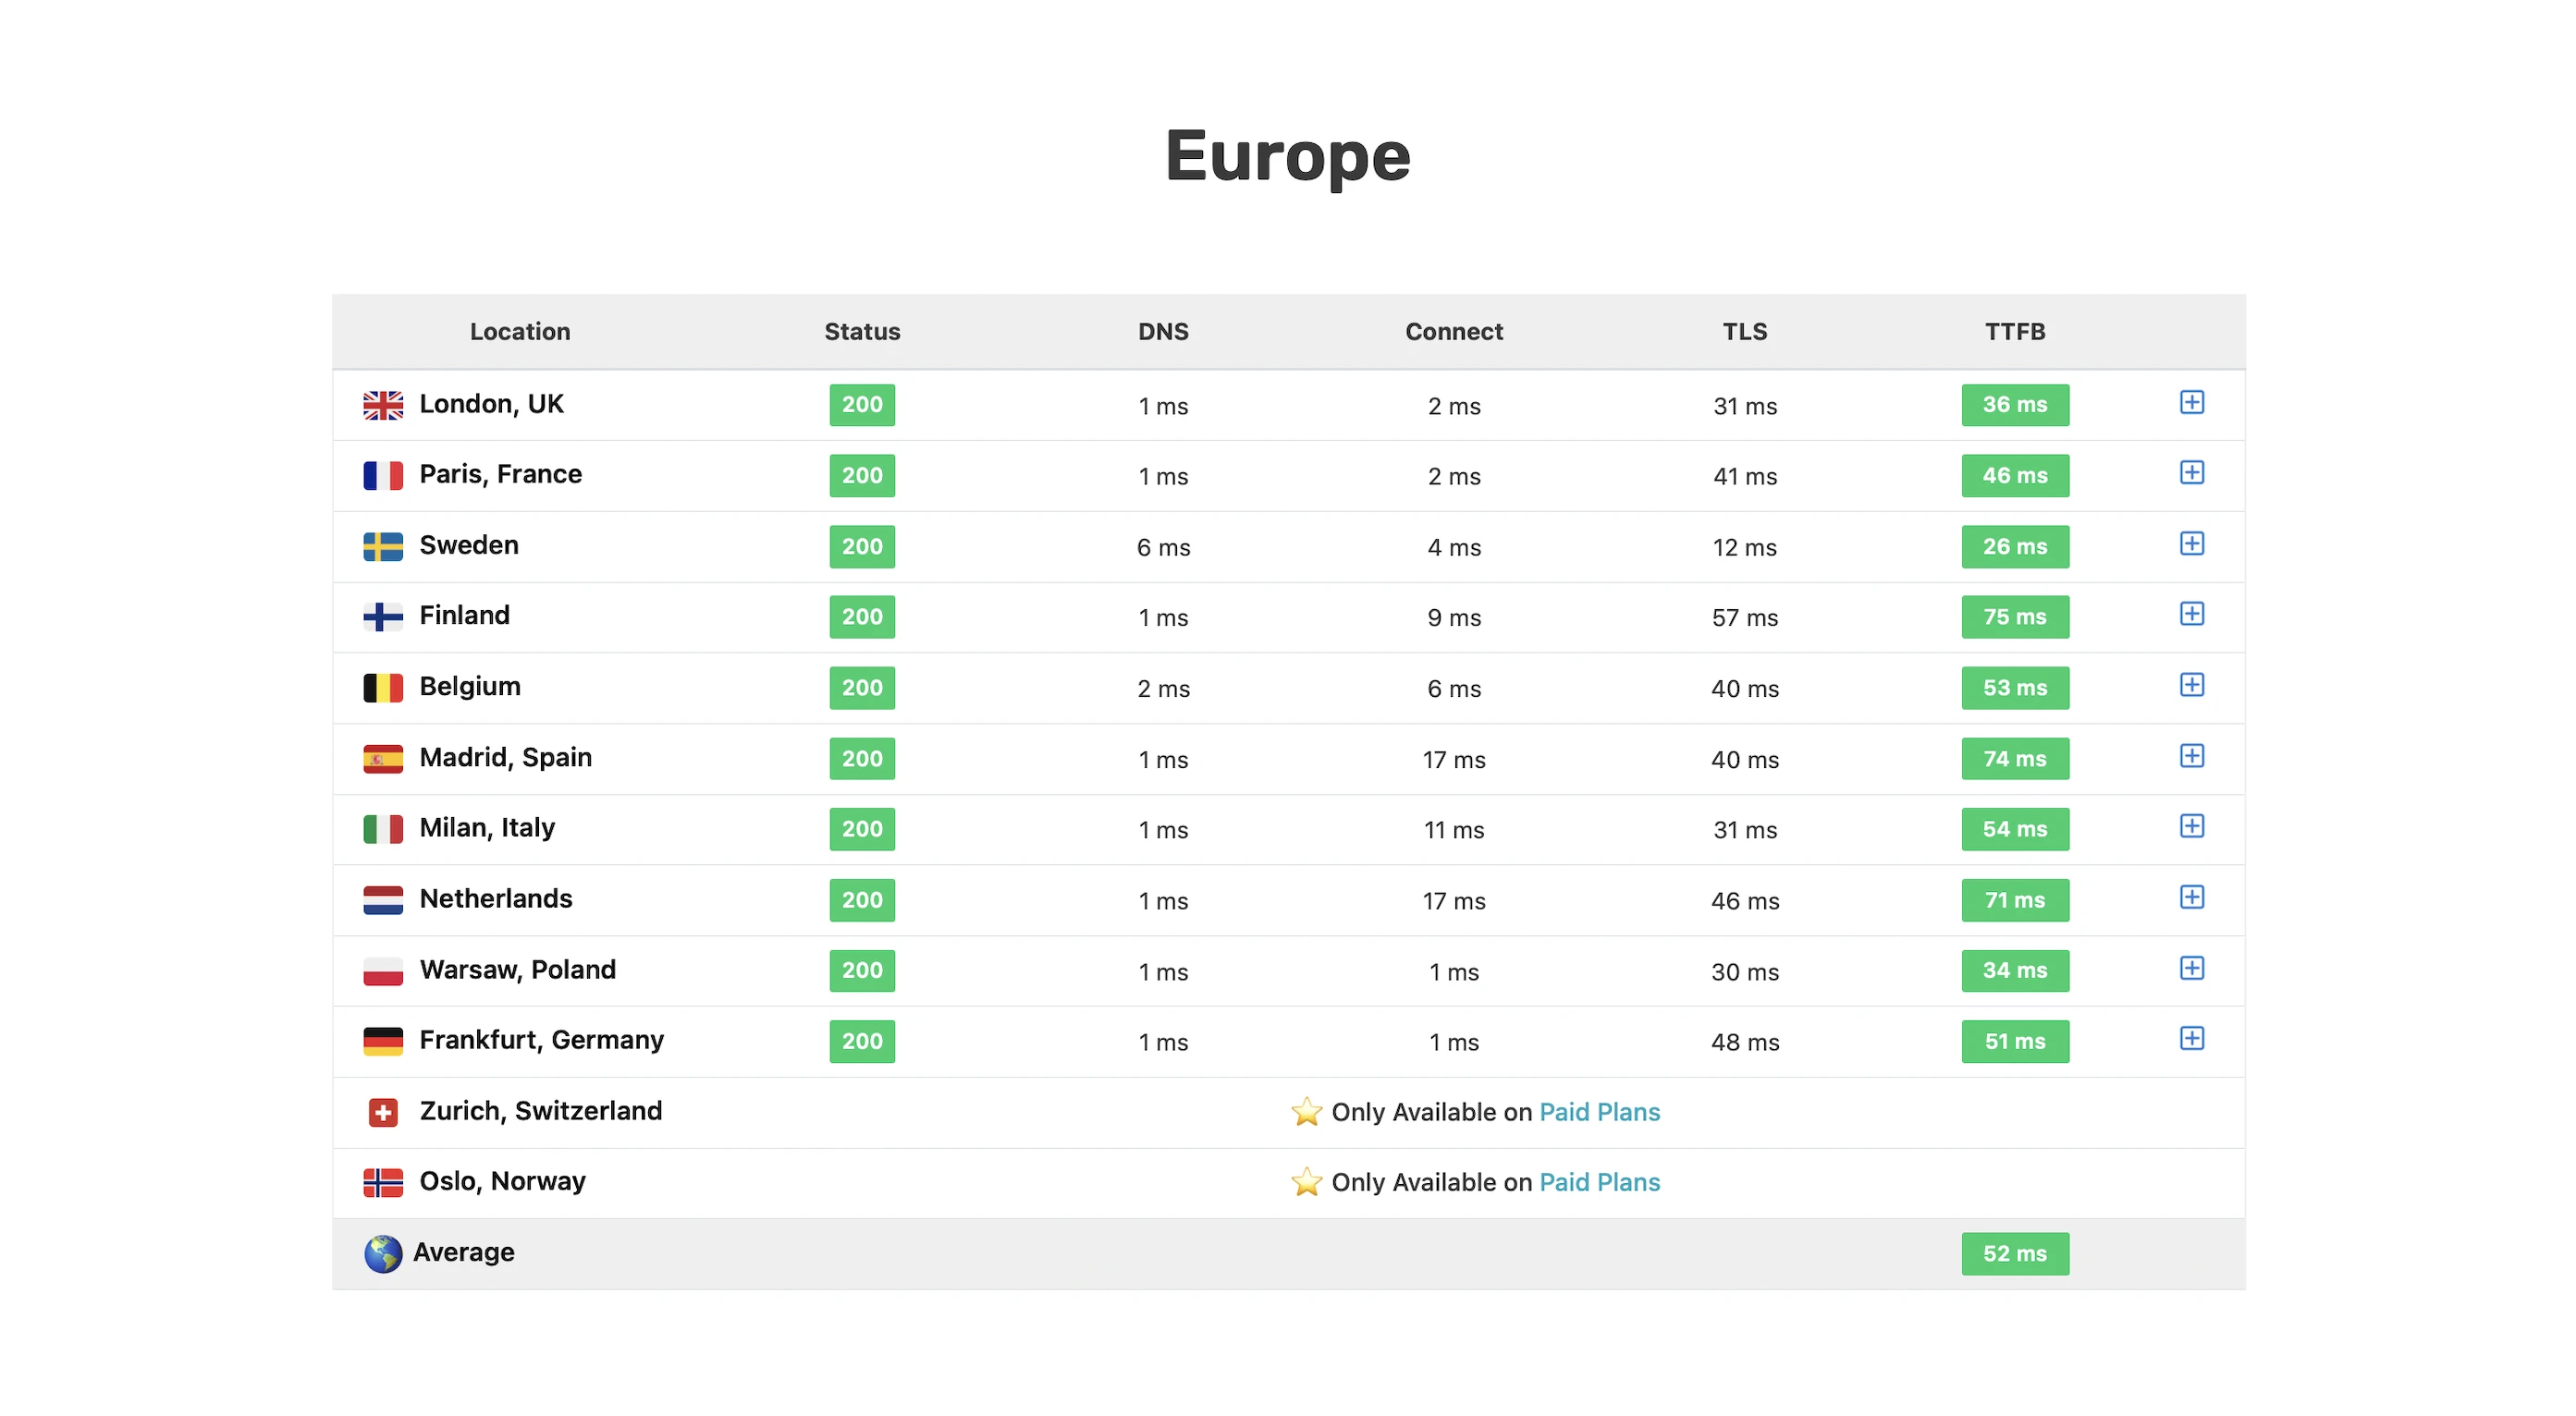Click the 200 status badge for Sweden
The width and height of the screenshot is (2576, 1416).
coord(861,546)
